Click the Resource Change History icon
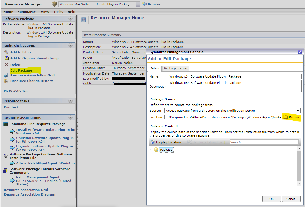The height and width of the screenshot is (207, 305). pyautogui.click(x=6, y=81)
